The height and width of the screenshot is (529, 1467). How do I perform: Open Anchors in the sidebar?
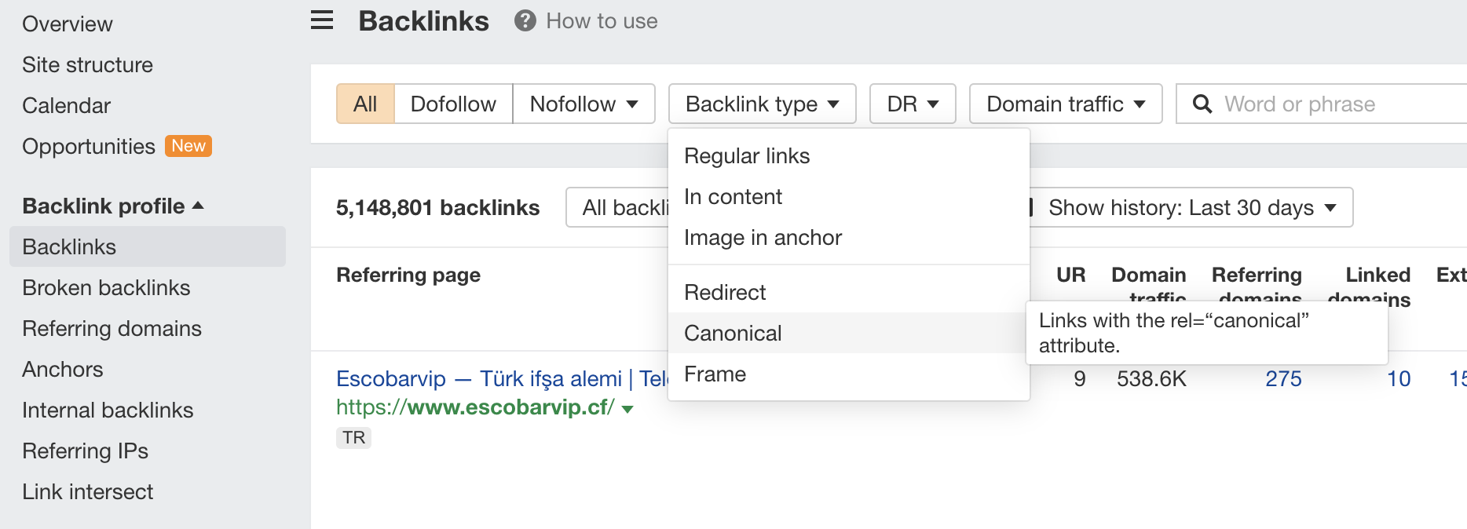(x=63, y=369)
